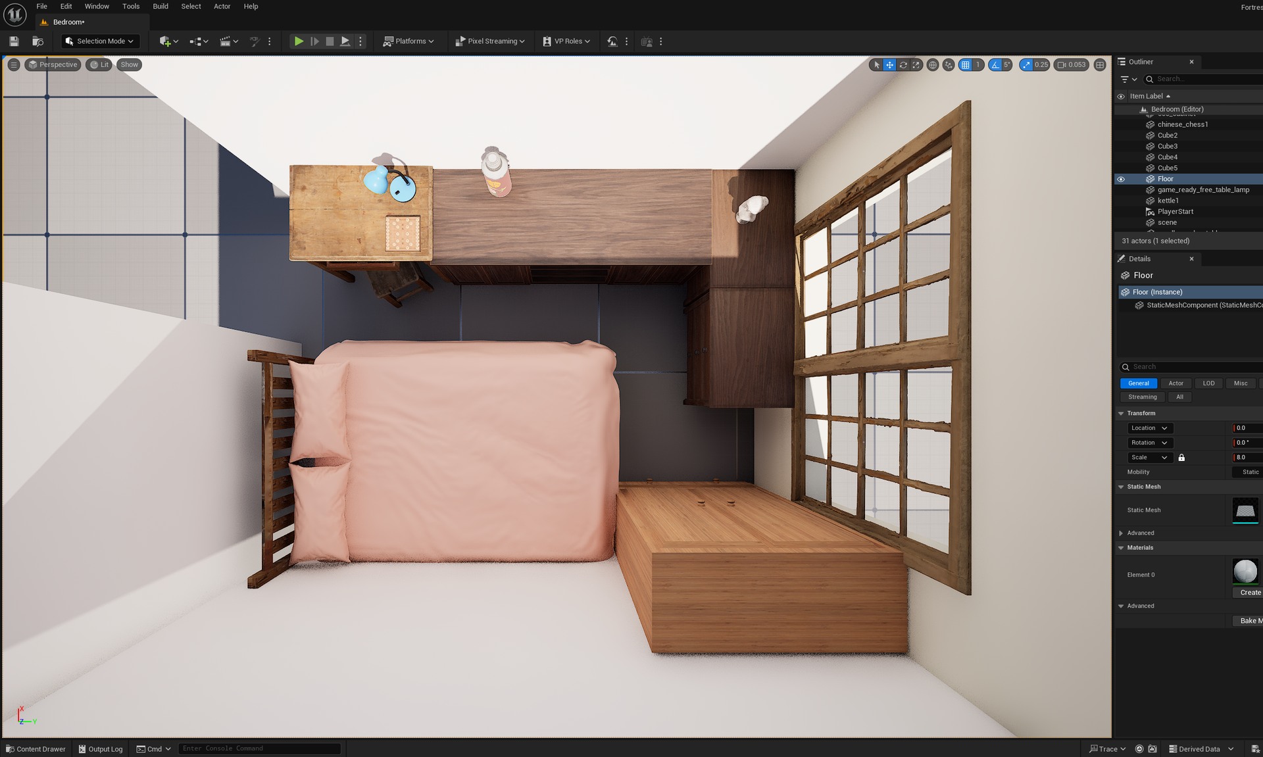
Task: Click the Element 0 material sphere swatch
Action: pos(1245,571)
